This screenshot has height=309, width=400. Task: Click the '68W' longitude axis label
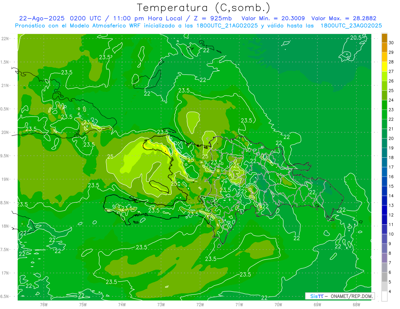[x=356, y=304]
